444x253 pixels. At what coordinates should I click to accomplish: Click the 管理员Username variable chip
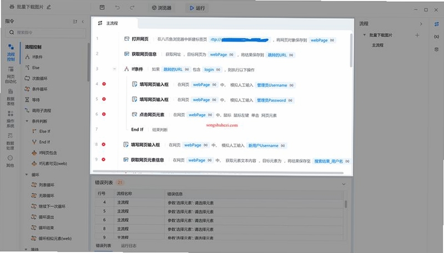pyautogui.click(x=275, y=85)
